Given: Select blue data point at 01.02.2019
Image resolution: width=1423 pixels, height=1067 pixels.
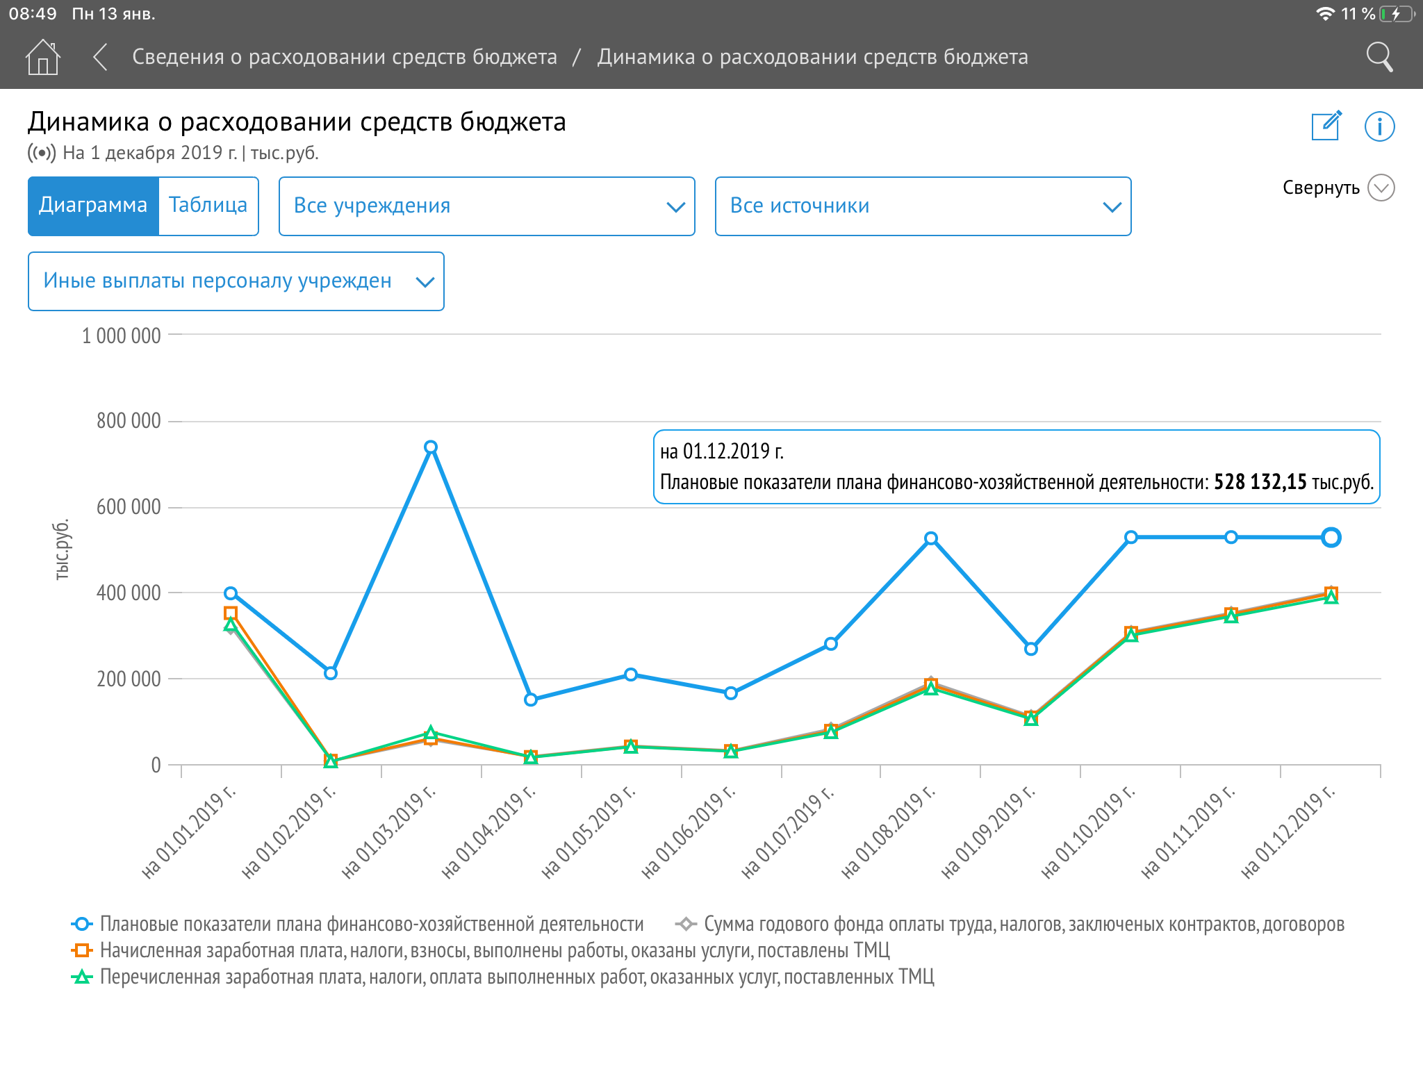Looking at the screenshot, I should tap(331, 673).
